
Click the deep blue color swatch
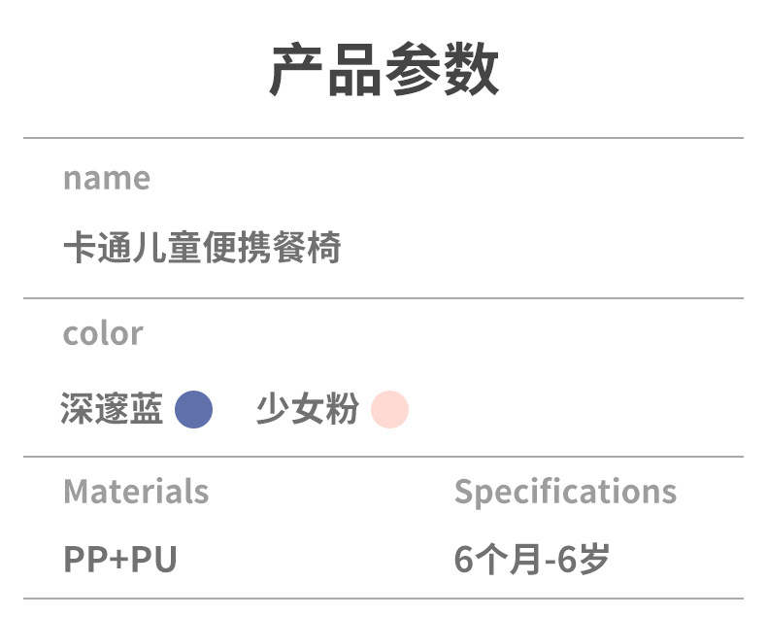point(193,409)
